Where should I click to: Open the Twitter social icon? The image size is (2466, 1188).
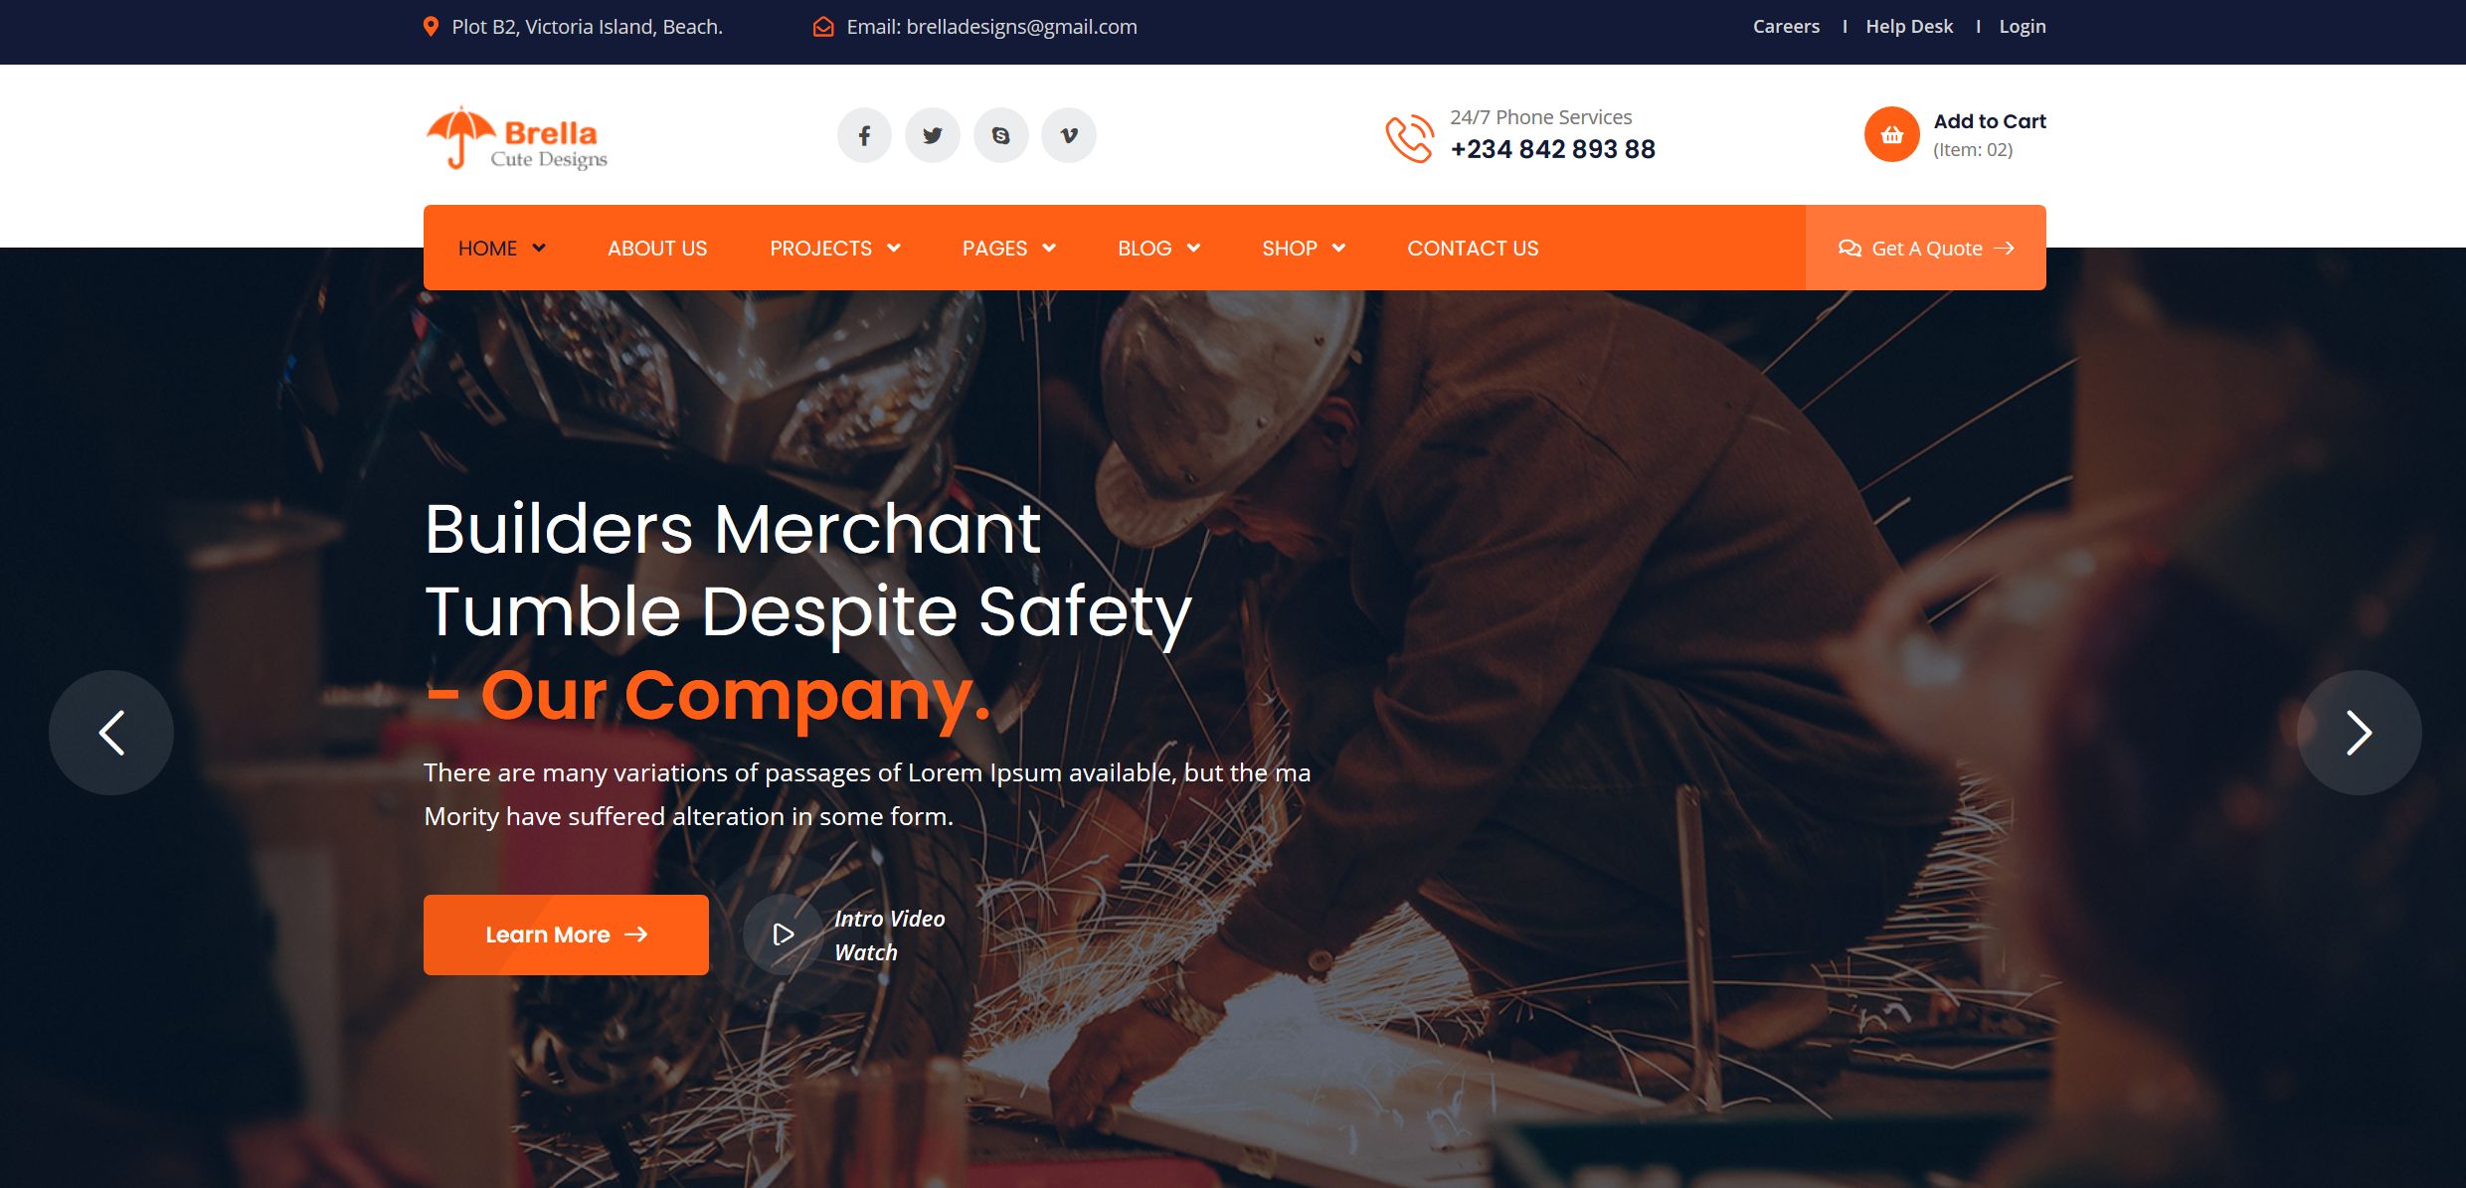[933, 135]
